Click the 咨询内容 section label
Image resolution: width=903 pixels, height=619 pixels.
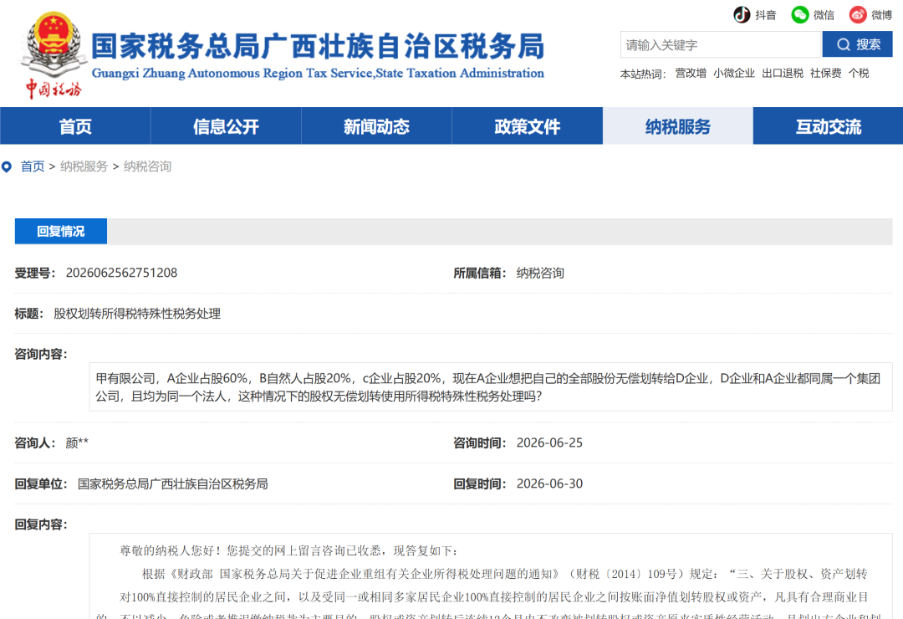(41, 354)
